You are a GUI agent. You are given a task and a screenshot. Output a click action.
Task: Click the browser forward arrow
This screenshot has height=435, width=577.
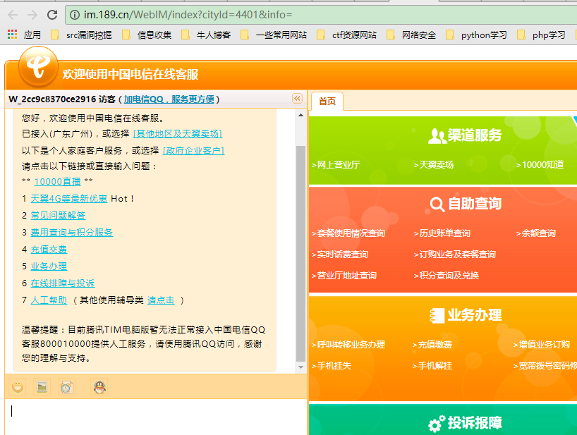tap(32, 15)
